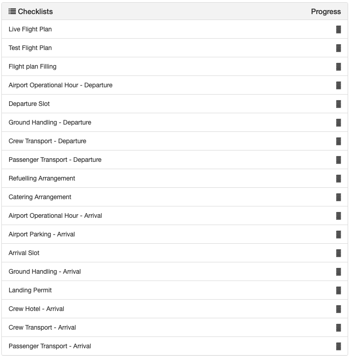Image resolution: width=349 pixels, height=356 pixels.
Task: Select the Flight plan Filling progress indicator
Action: point(339,67)
